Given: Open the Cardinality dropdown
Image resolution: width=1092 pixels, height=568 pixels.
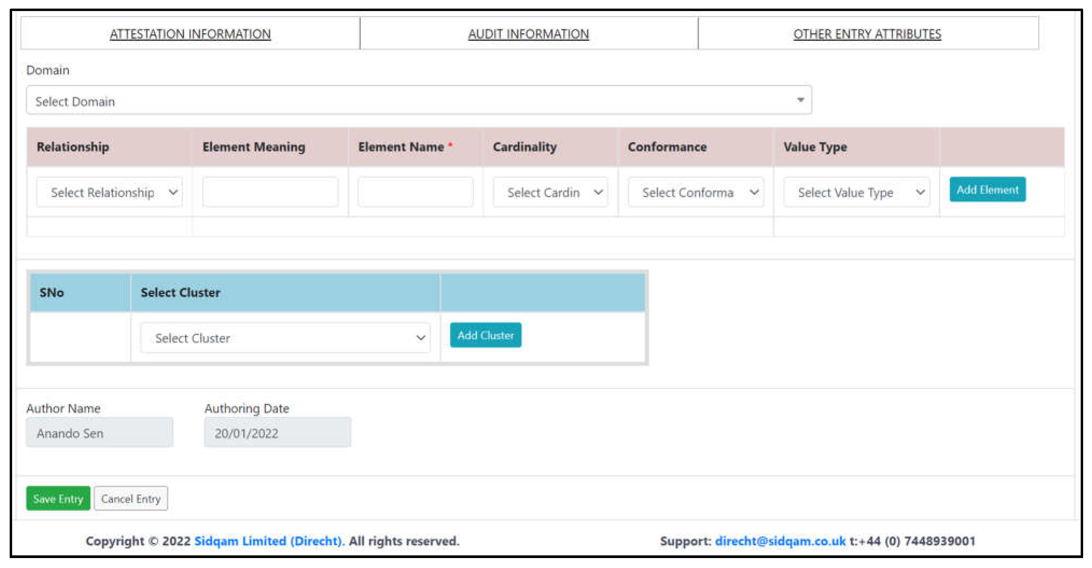Looking at the screenshot, I should [550, 192].
